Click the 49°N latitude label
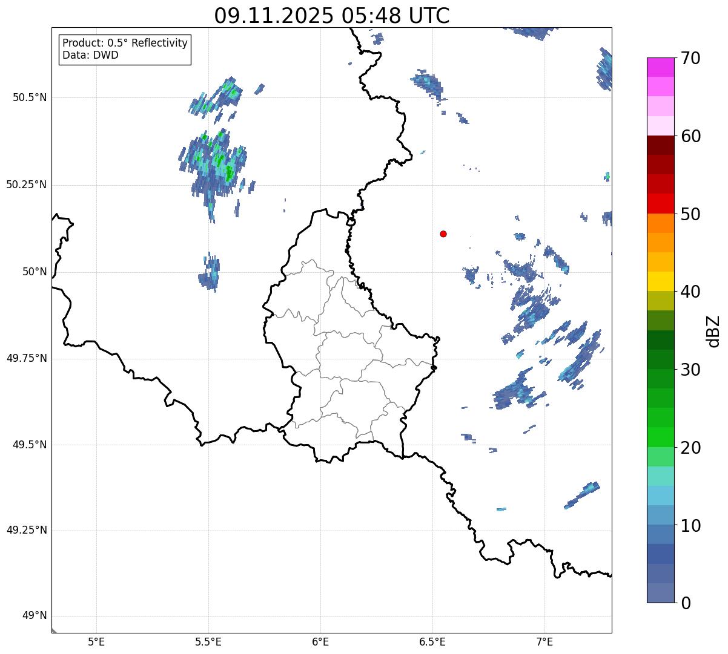728x654 pixels. tap(35, 616)
